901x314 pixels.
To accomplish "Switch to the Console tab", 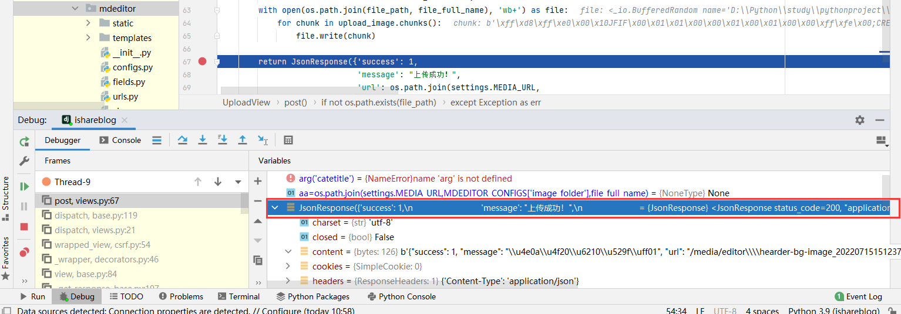I will (120, 140).
